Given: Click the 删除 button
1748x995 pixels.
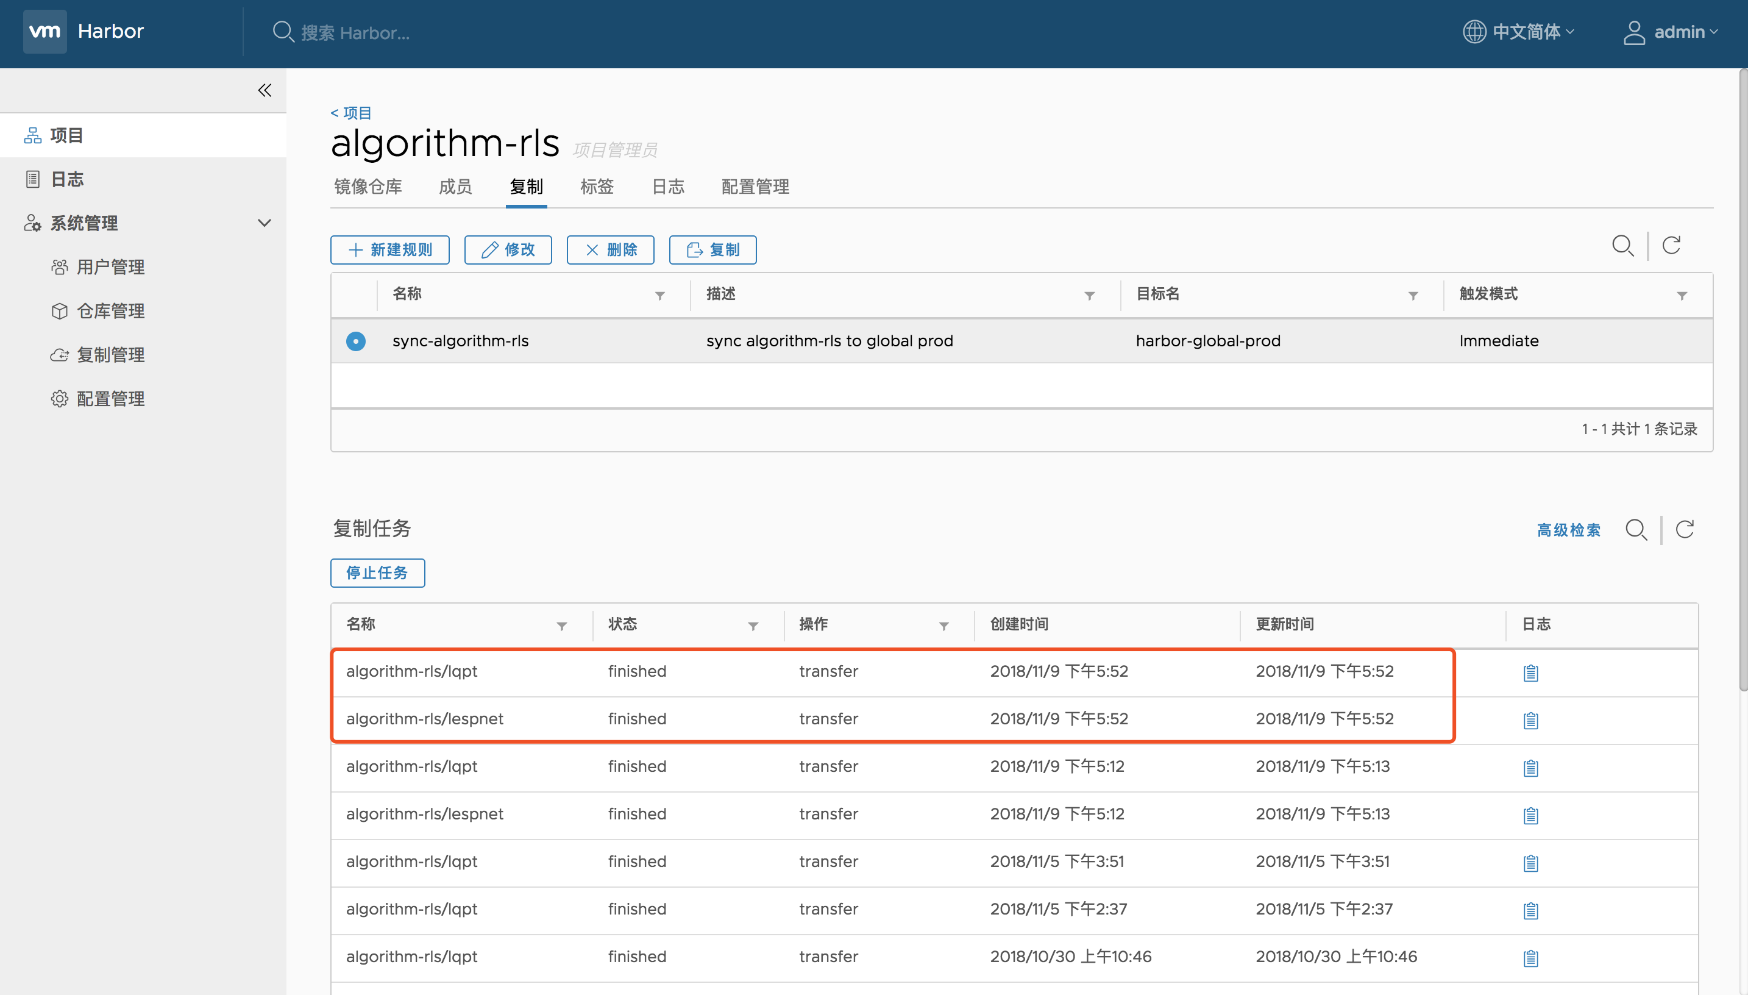Looking at the screenshot, I should point(611,250).
